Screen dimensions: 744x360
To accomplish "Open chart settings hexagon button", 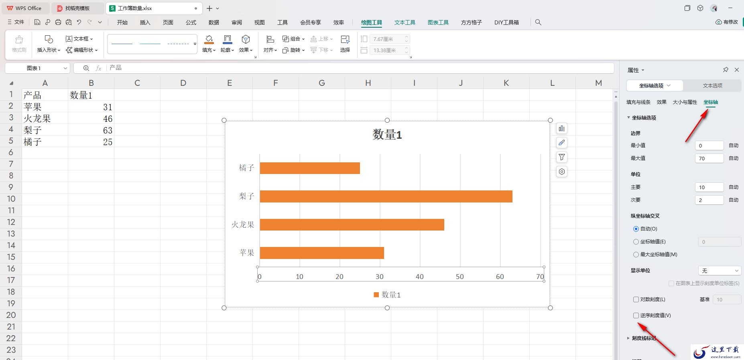I will coord(562,172).
